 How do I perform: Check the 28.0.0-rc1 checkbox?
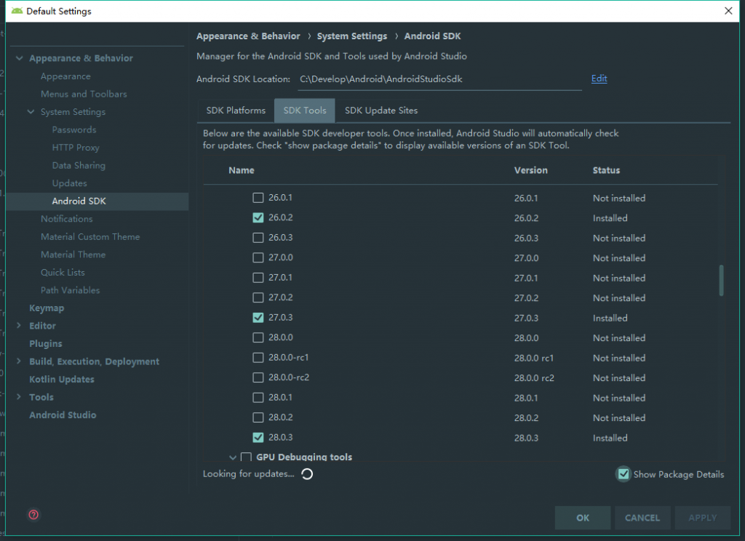tap(258, 357)
